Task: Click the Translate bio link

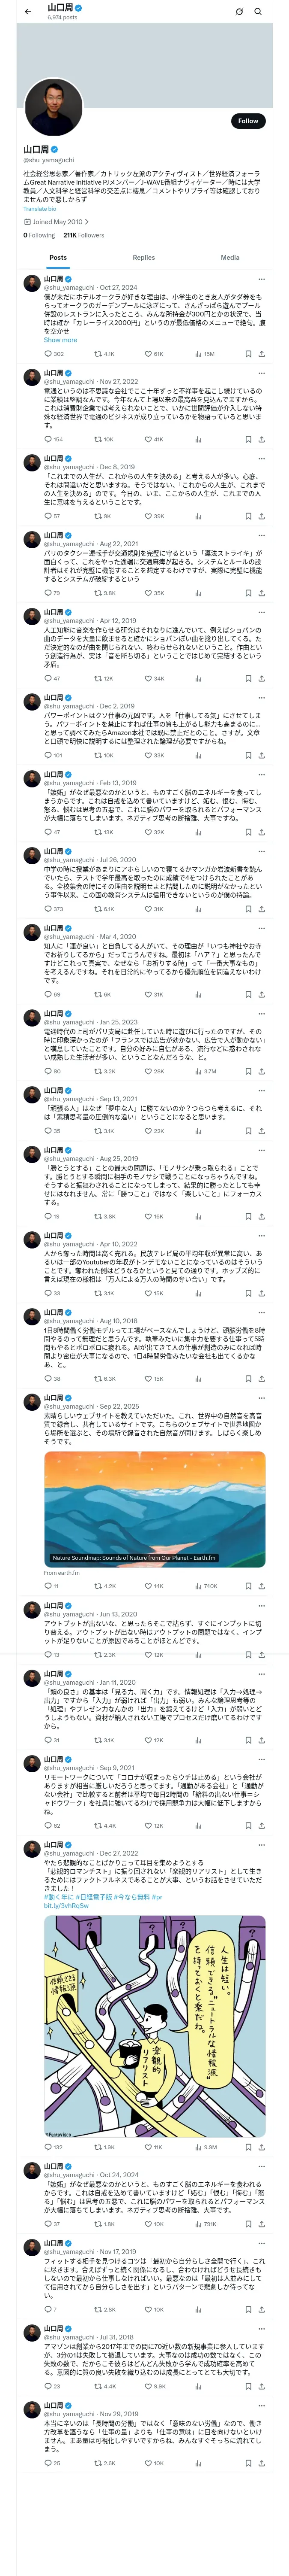Action: [x=40, y=209]
